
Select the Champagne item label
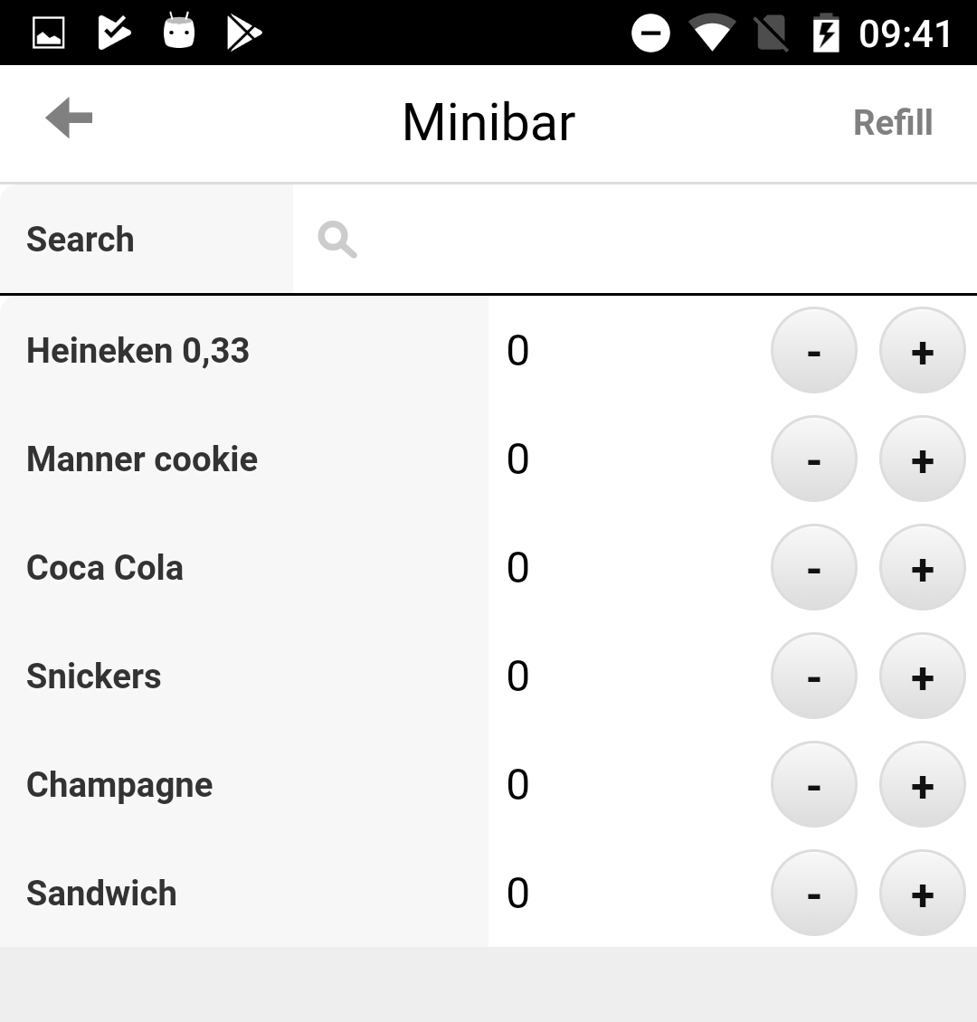[x=119, y=785]
